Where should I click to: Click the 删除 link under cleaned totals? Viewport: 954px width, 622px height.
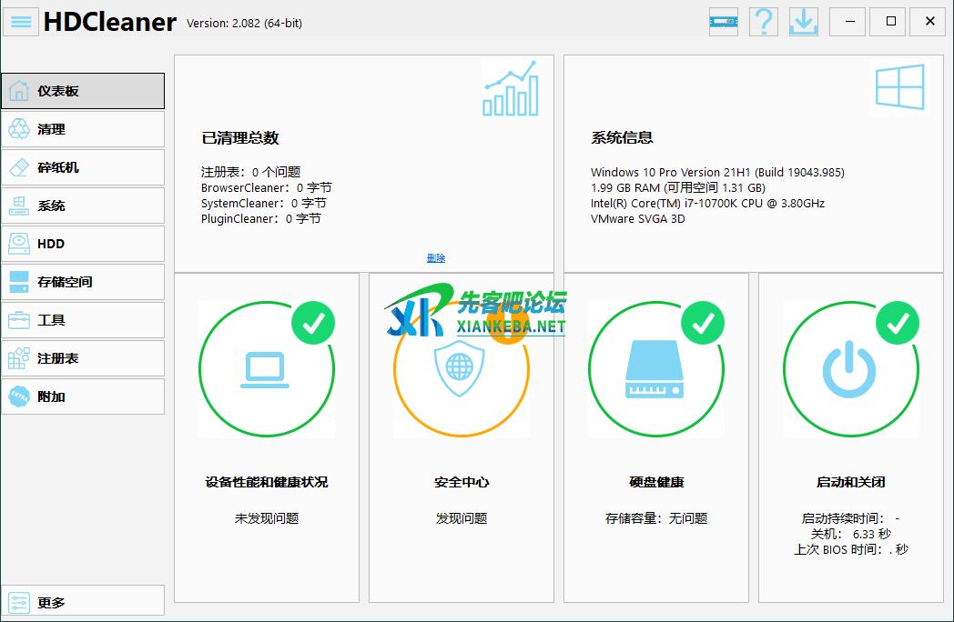click(x=436, y=258)
